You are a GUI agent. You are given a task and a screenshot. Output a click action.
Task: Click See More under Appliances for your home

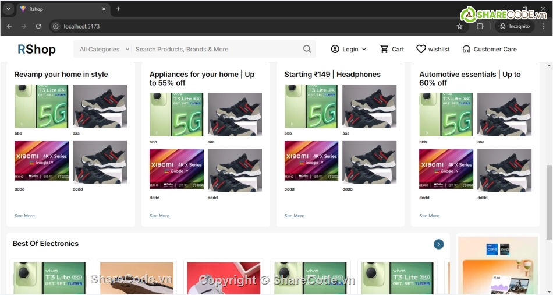click(159, 216)
